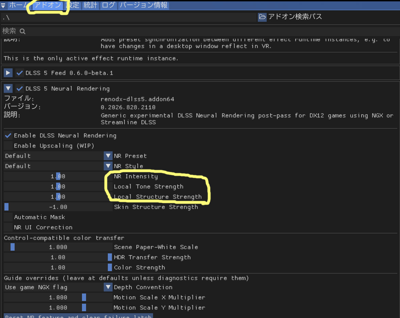Open the NR Preset dropdown
This screenshot has height=318, width=400.
coord(58,156)
